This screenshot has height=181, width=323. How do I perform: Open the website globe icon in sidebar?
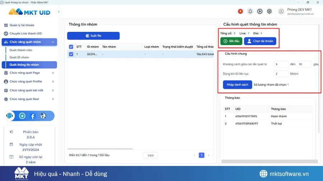pyautogui.click(x=43, y=116)
